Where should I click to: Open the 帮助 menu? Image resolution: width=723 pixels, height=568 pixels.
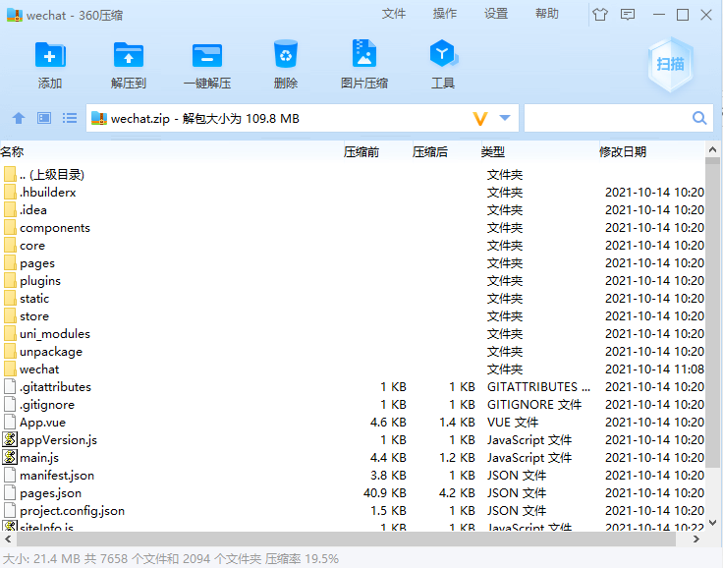(547, 14)
